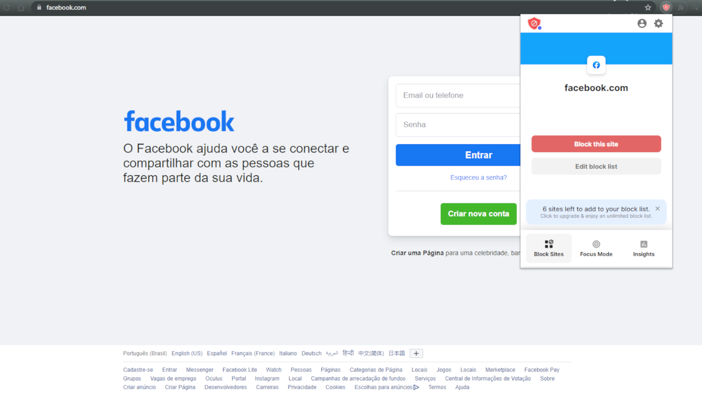View Insights panel
The height and width of the screenshot is (395, 702).
[643, 247]
